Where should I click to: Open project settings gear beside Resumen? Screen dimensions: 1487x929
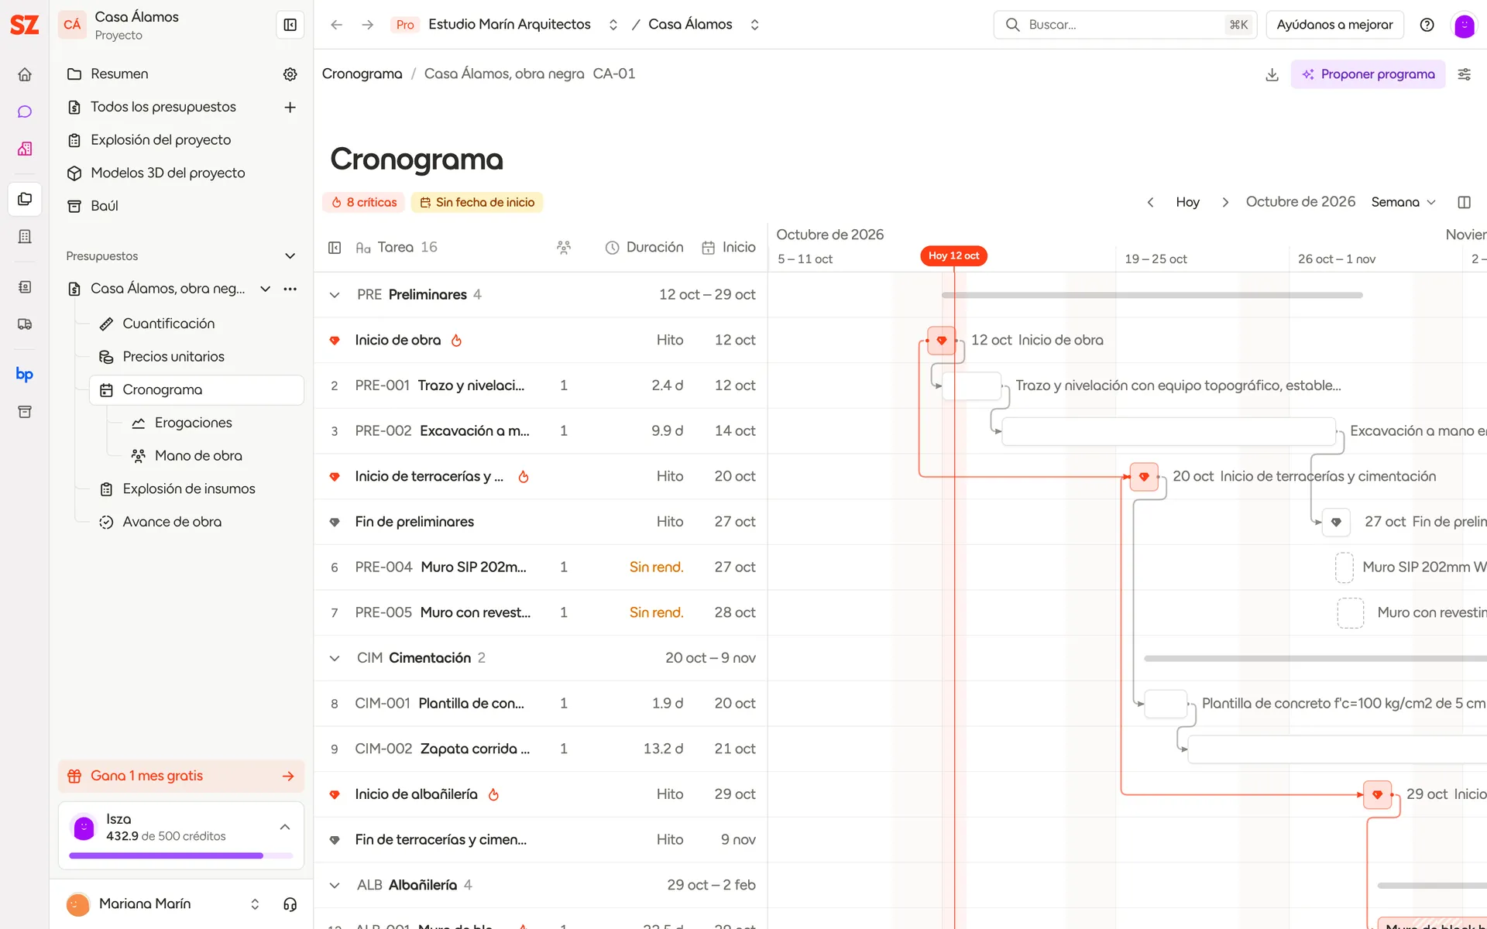290,74
